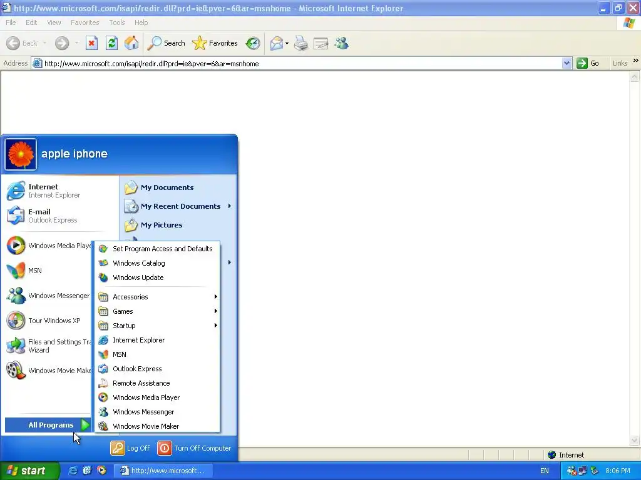This screenshot has height=480, width=641.
Task: Click the Mail envelope icon
Action: 277,43
